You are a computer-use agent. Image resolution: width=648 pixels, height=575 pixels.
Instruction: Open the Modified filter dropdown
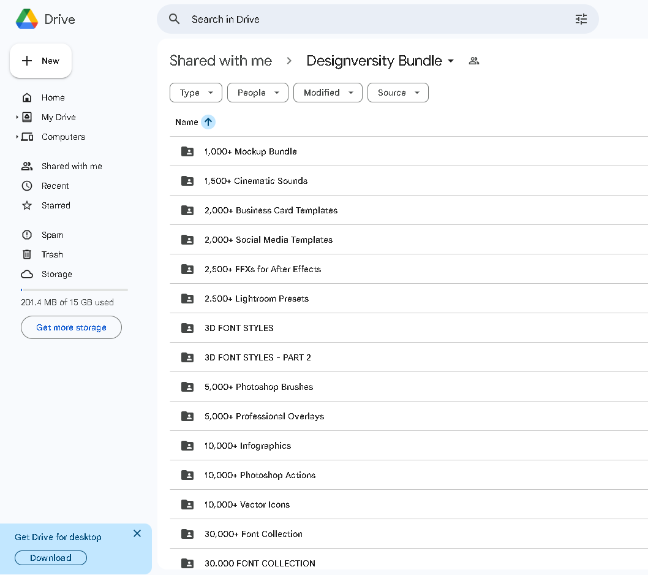328,93
